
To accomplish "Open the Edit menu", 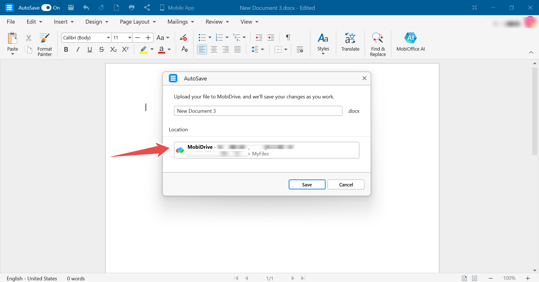I will [x=34, y=22].
